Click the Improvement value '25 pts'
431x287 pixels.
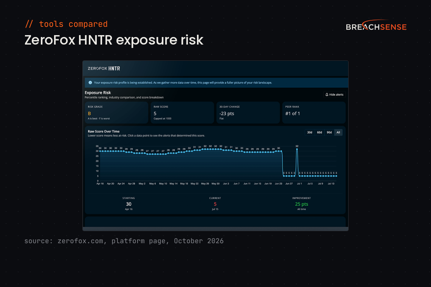coord(302,204)
